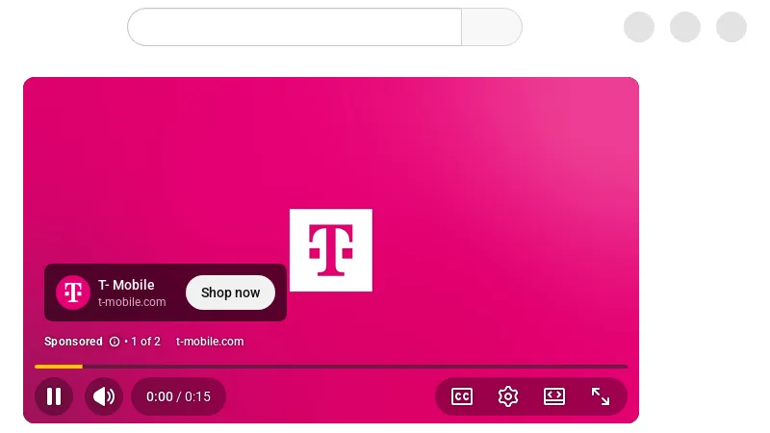Click the rightmost gray circle at top right
The image size is (770, 433).
731,27
